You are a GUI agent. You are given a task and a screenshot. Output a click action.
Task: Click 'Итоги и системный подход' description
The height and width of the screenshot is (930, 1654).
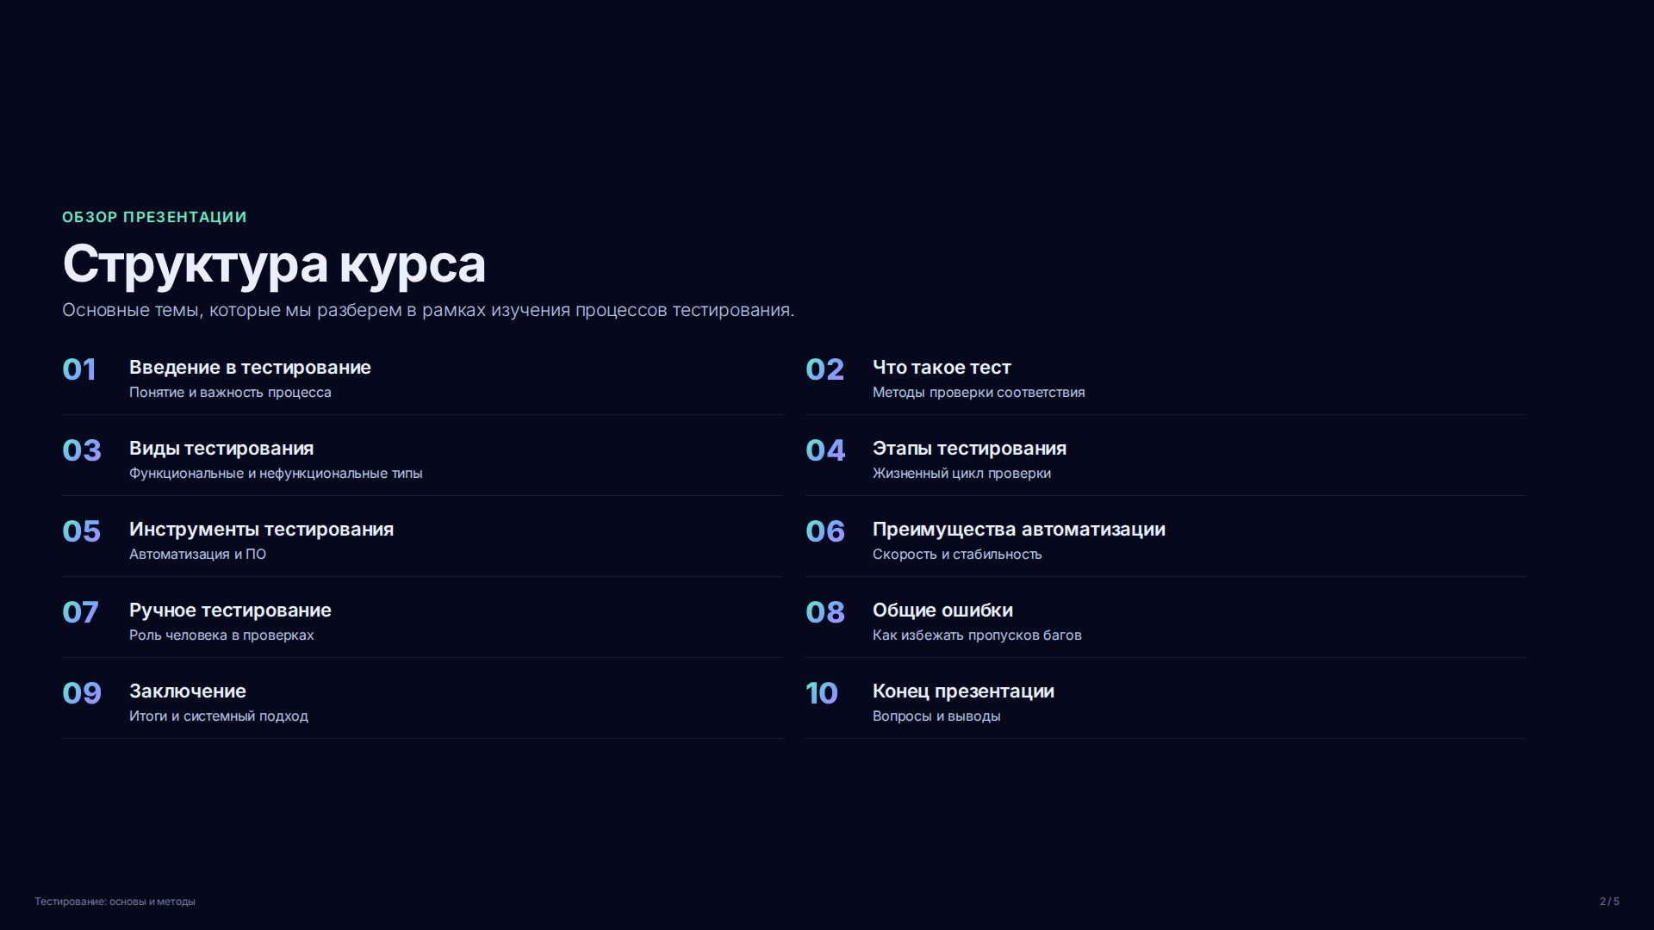219,716
